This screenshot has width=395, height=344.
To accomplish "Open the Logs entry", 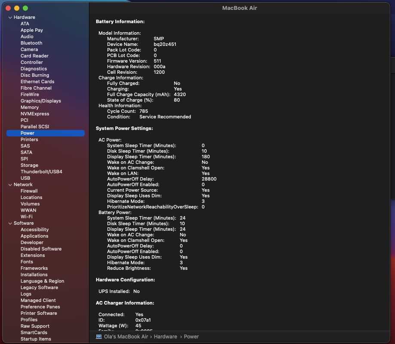I will [x=26, y=294].
